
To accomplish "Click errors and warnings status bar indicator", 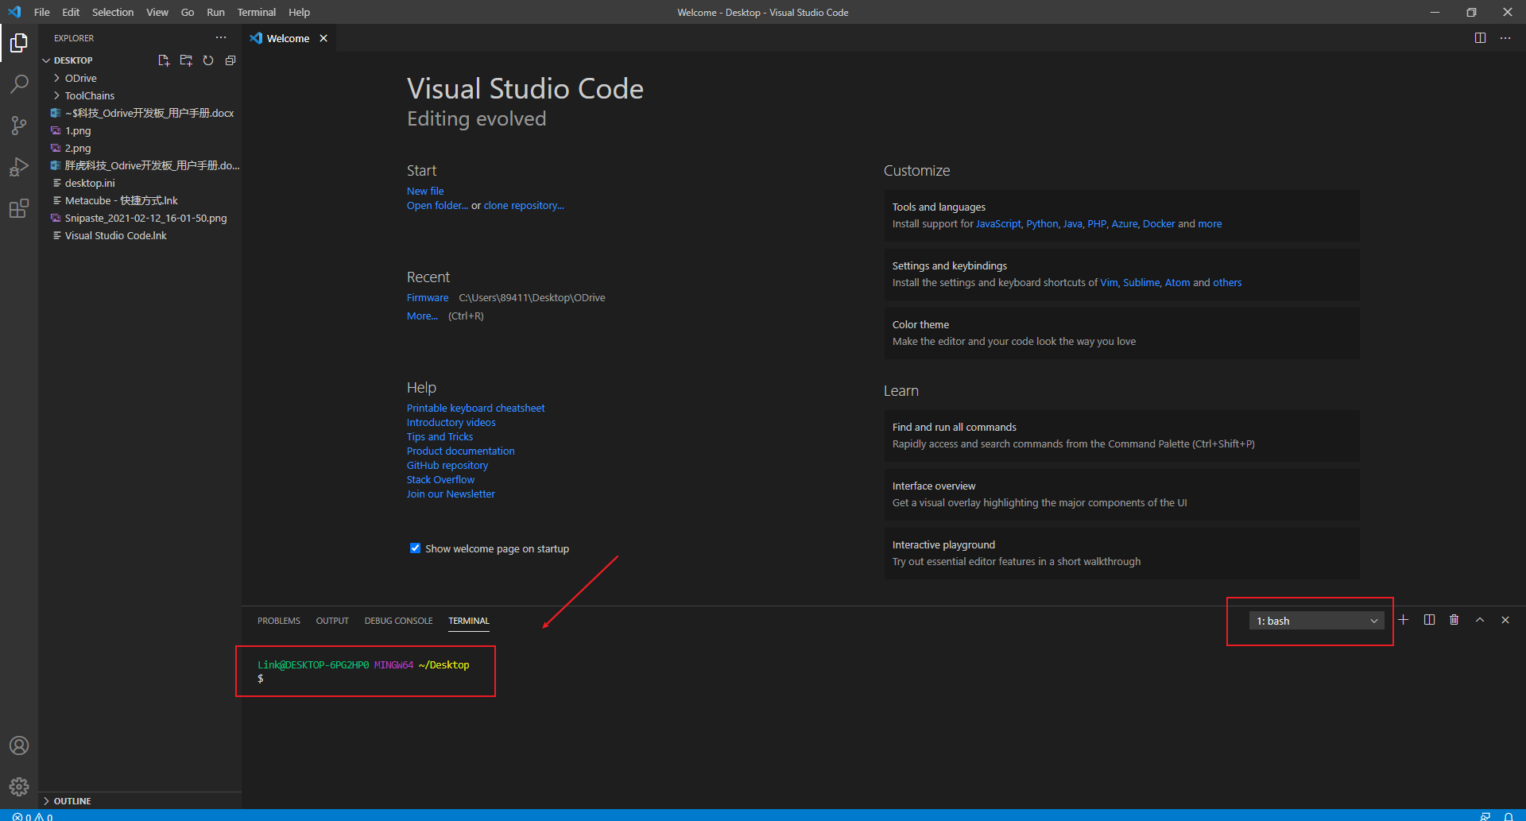I will [33, 816].
